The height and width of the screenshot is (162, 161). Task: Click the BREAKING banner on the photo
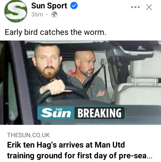click(100, 113)
